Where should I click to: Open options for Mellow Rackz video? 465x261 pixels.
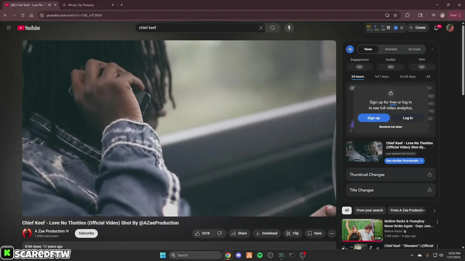(437, 222)
